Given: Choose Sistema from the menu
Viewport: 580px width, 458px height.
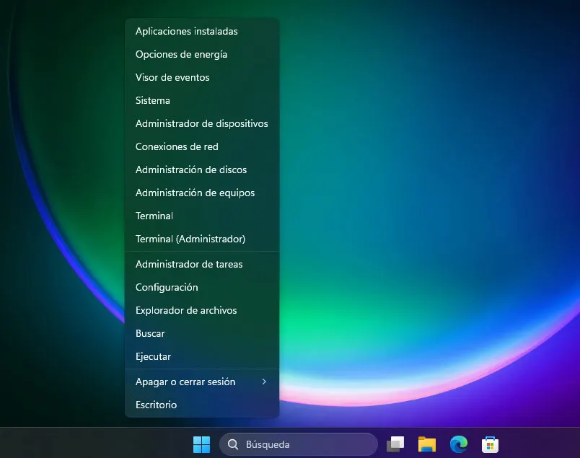Looking at the screenshot, I should pyautogui.click(x=202, y=101).
